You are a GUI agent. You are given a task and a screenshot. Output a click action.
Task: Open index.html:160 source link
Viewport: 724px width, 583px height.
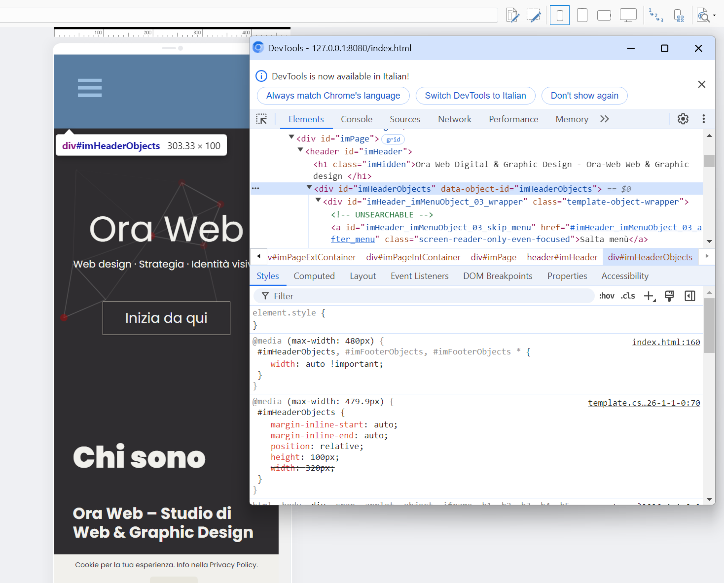coord(665,342)
